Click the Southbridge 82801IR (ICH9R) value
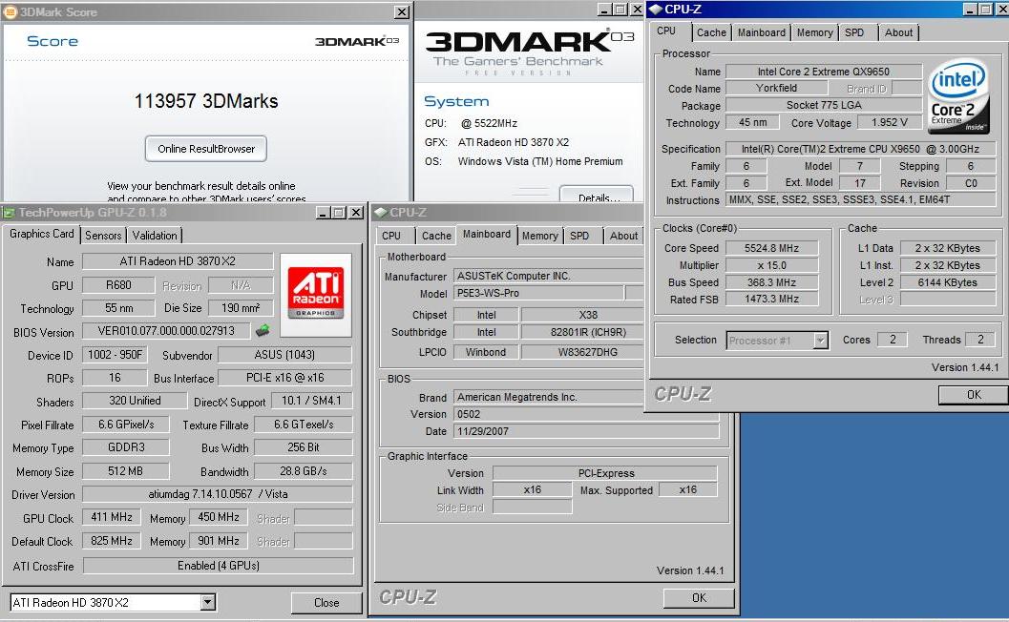This screenshot has height=622, width=1009. (582, 332)
